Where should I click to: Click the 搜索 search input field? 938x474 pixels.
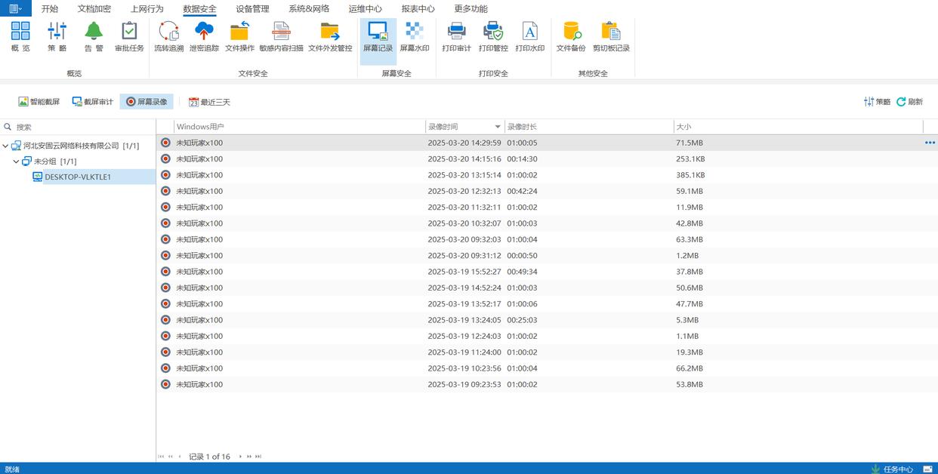[x=83, y=127]
